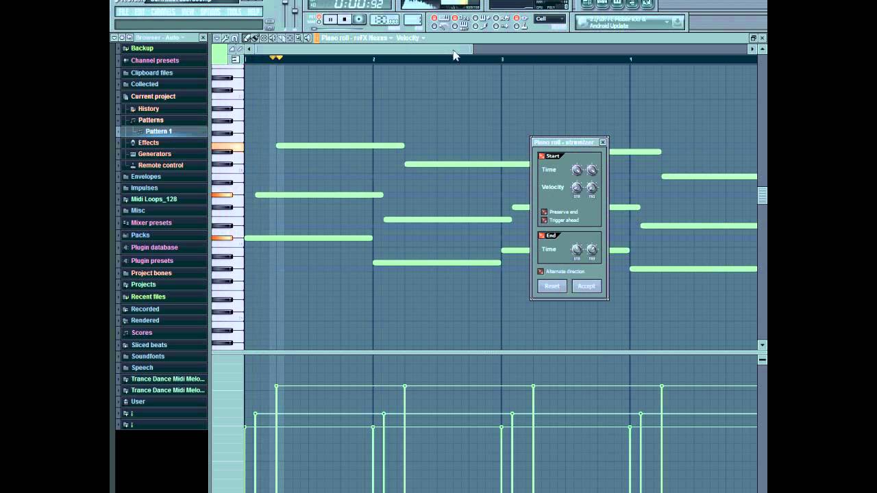Toggle Preserve end checkbox
The width and height of the screenshot is (877, 493).
544,212
